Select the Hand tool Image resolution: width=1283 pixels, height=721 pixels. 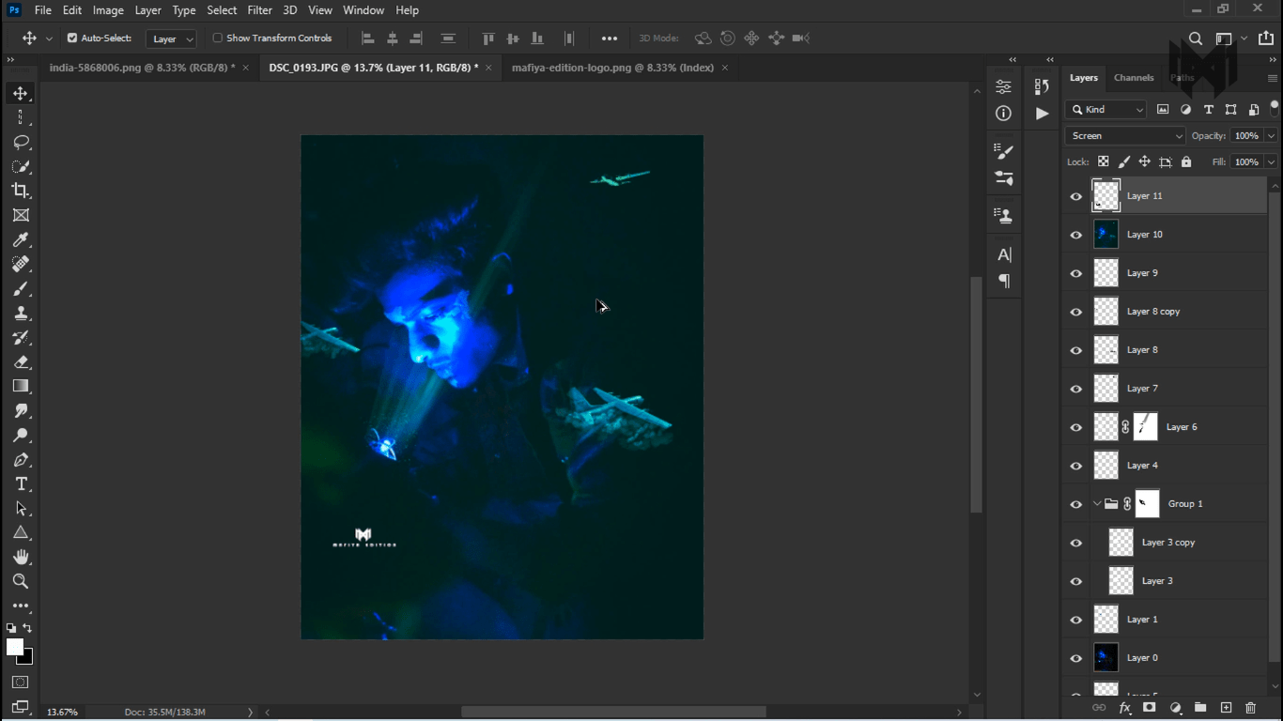[x=21, y=557]
